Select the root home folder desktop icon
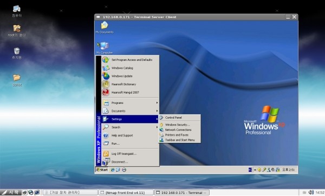 point(17,31)
